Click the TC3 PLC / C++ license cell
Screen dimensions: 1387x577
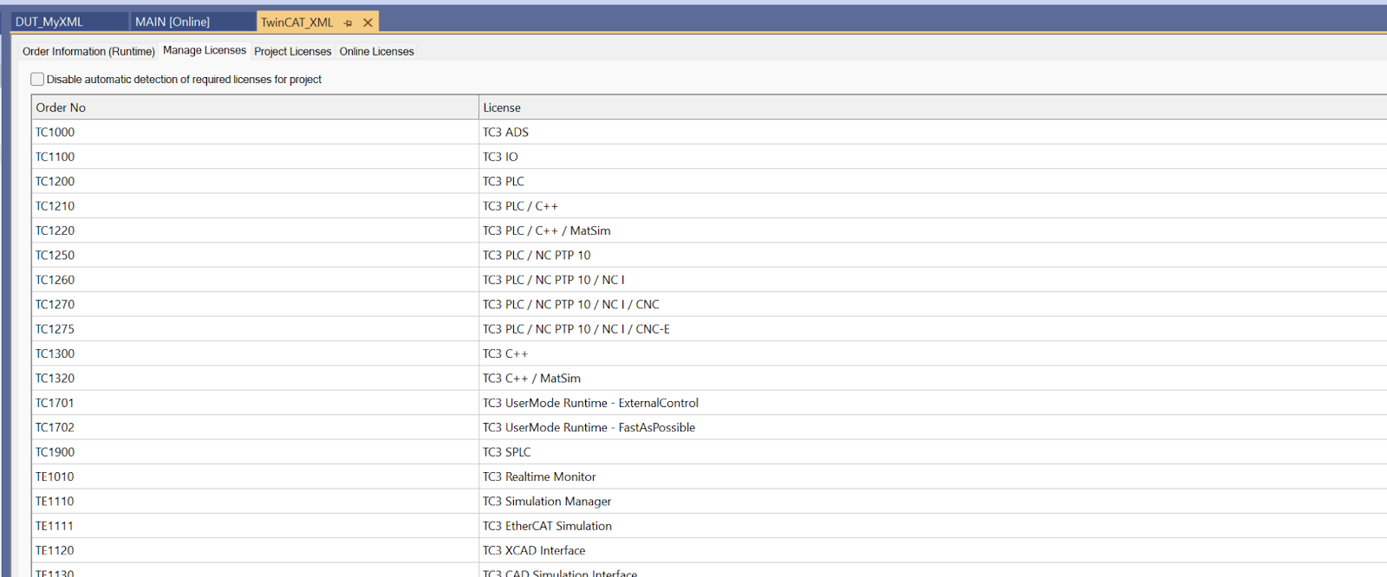point(933,206)
